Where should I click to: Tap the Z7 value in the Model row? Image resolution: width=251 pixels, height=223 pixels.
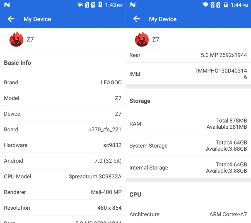(x=118, y=98)
